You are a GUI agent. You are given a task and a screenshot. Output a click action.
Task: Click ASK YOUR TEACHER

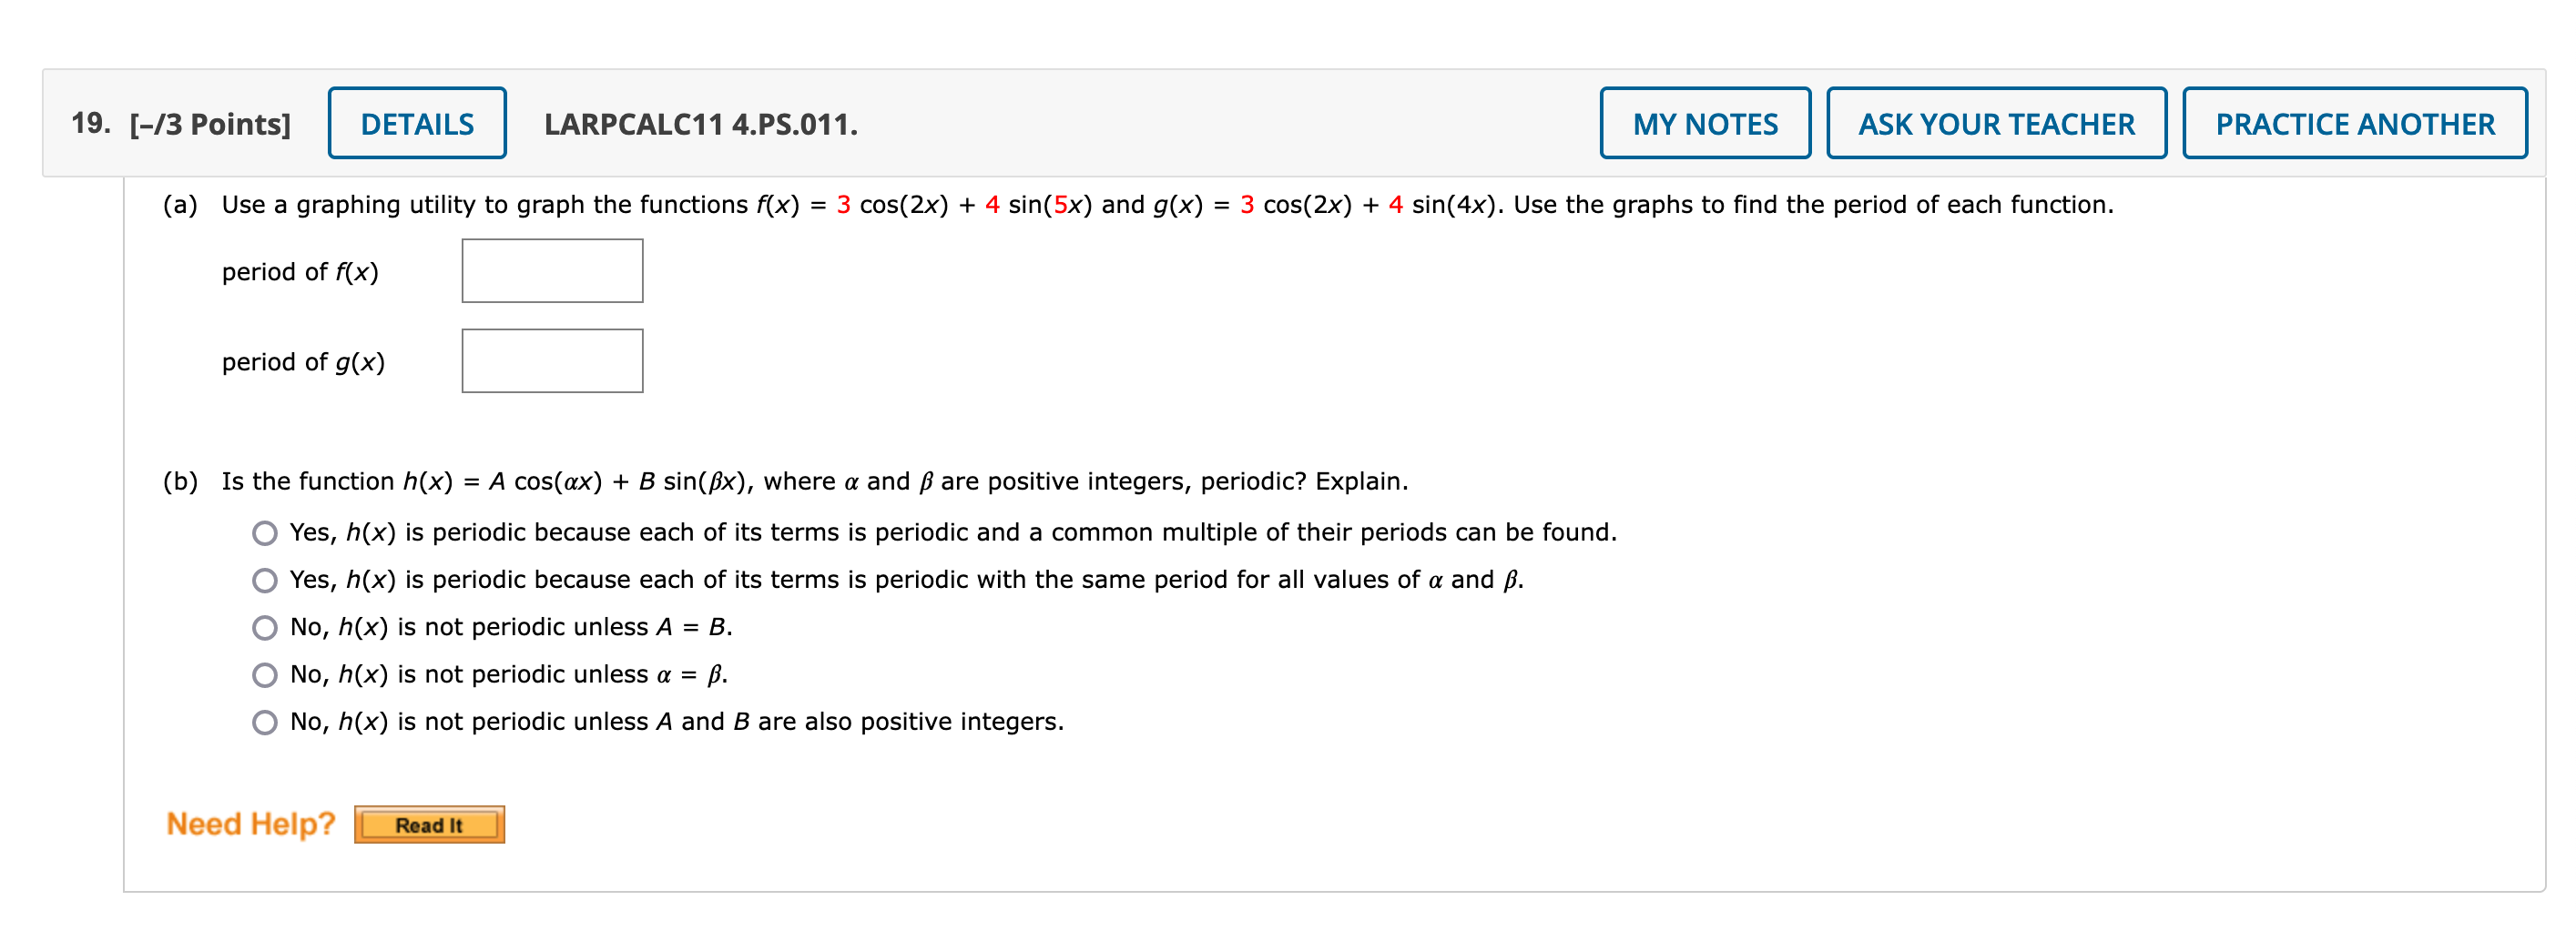(x=1996, y=123)
